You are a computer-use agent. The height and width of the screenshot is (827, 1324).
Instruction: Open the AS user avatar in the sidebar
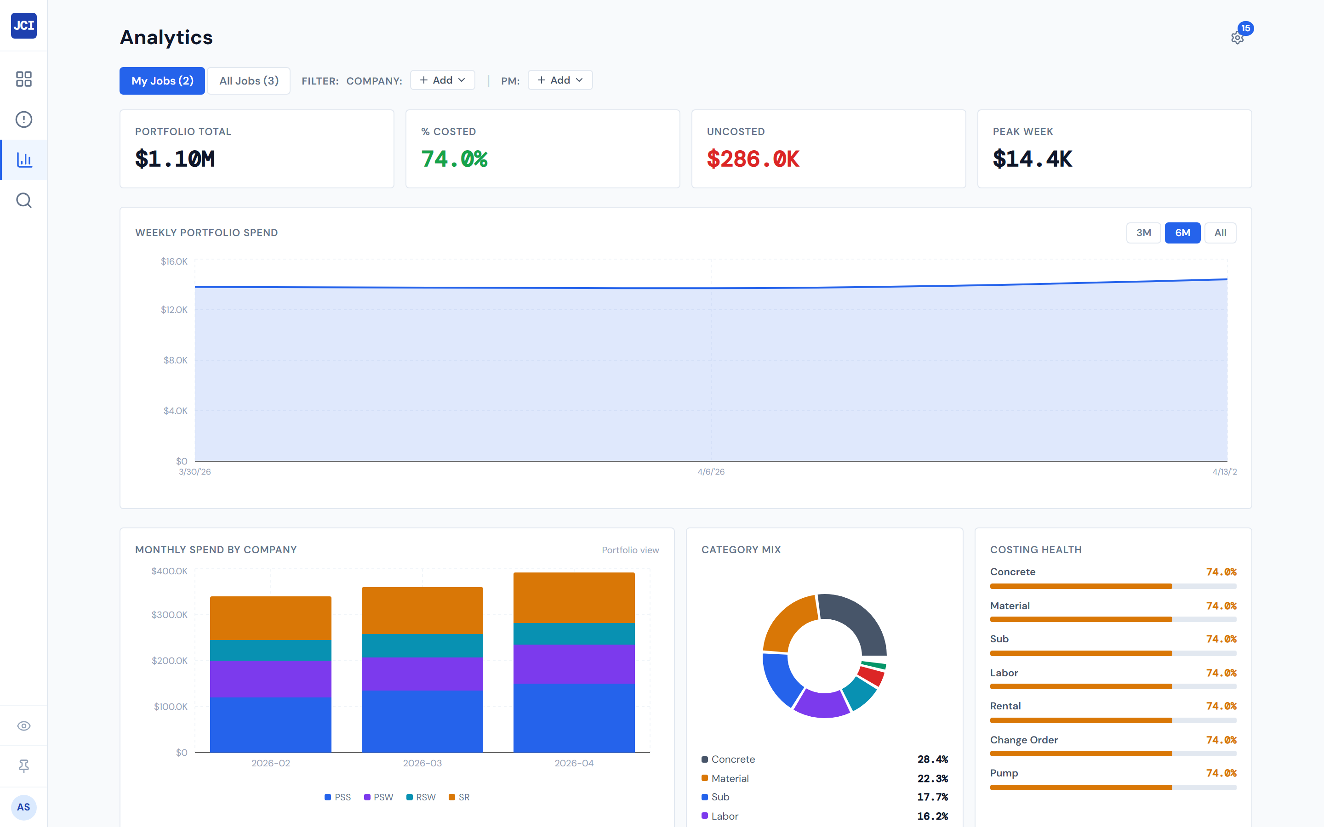[x=23, y=807]
